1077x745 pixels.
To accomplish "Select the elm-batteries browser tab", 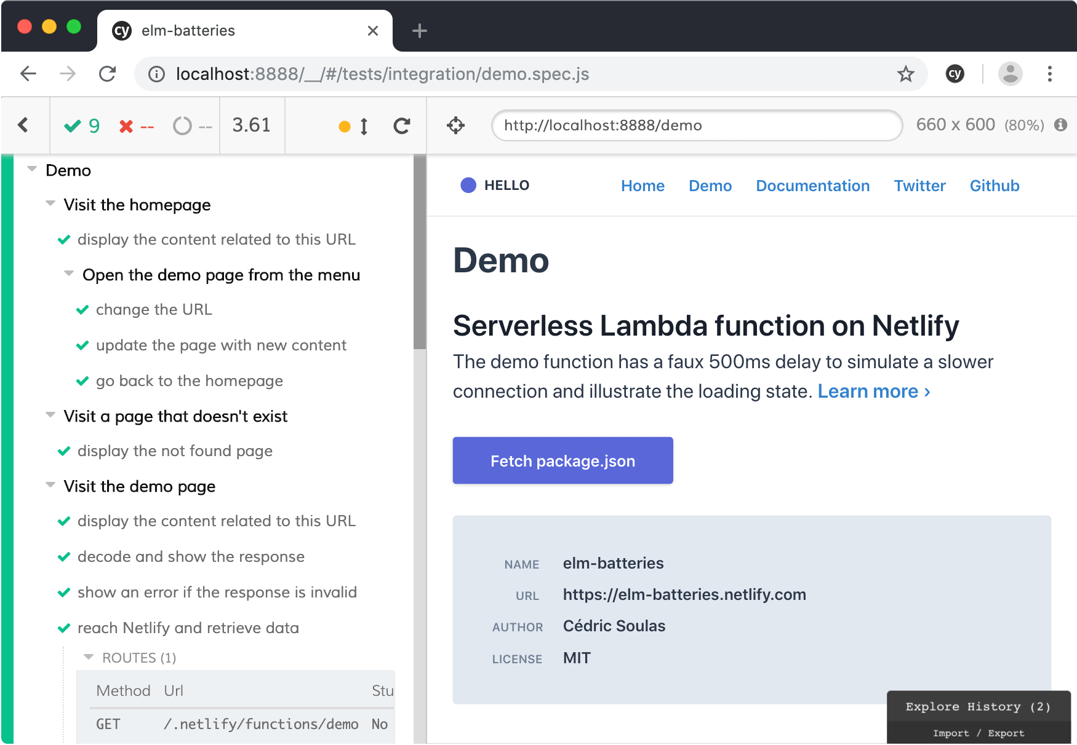I will pos(188,30).
